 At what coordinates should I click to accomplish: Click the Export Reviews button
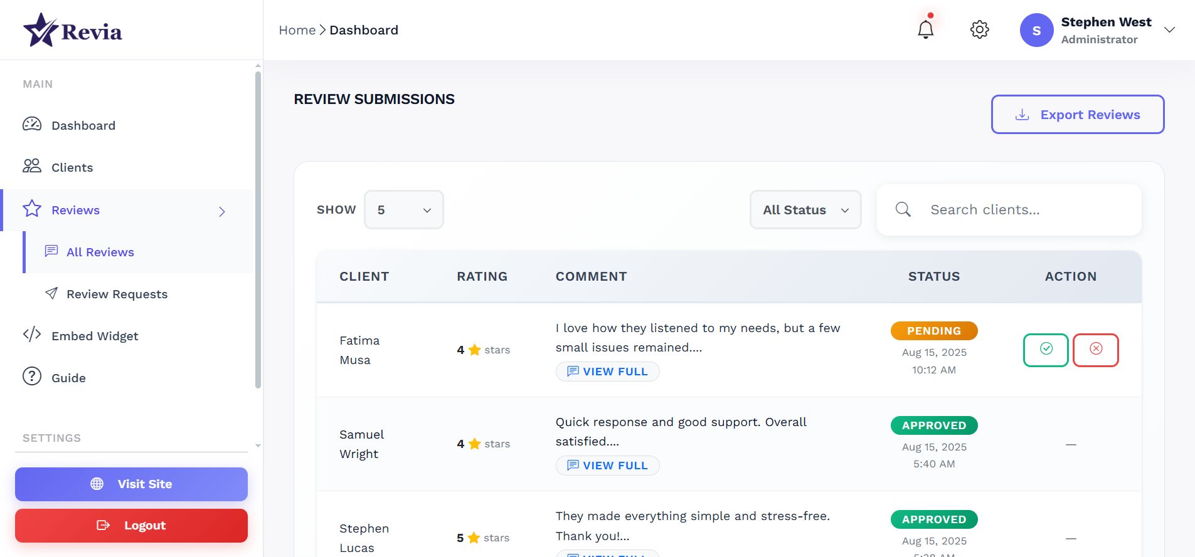point(1077,115)
